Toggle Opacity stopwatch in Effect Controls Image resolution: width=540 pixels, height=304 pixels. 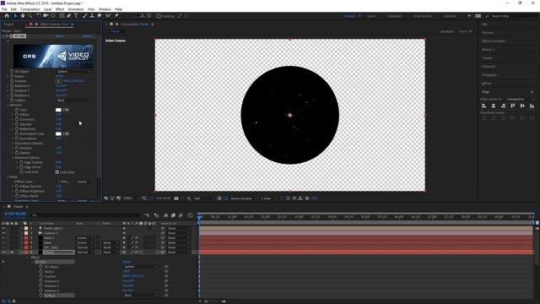pos(17,153)
